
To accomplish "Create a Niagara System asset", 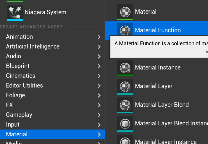I will pos(45,12).
